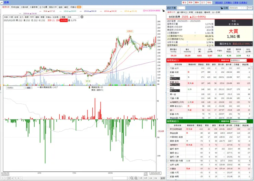Open the 日線 period dropdown

coord(73,17)
